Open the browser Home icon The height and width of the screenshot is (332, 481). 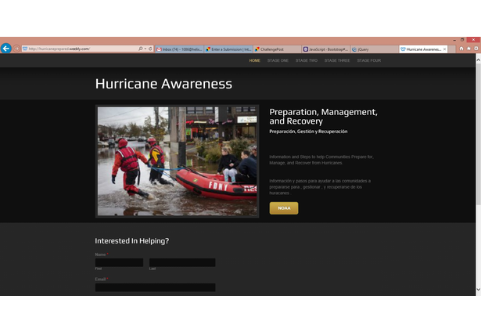pyautogui.click(x=461, y=49)
